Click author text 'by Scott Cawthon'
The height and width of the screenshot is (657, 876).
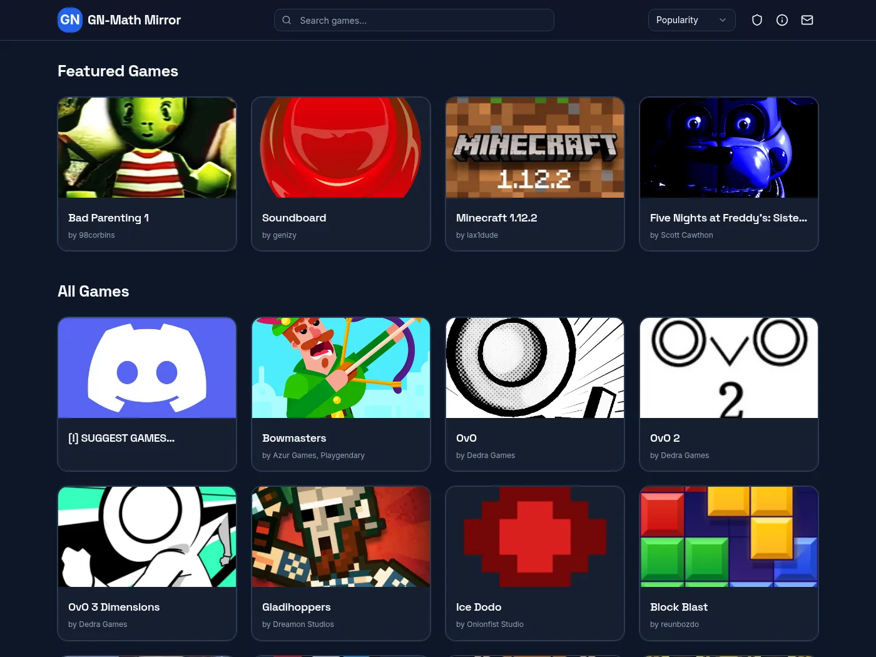pyautogui.click(x=681, y=235)
